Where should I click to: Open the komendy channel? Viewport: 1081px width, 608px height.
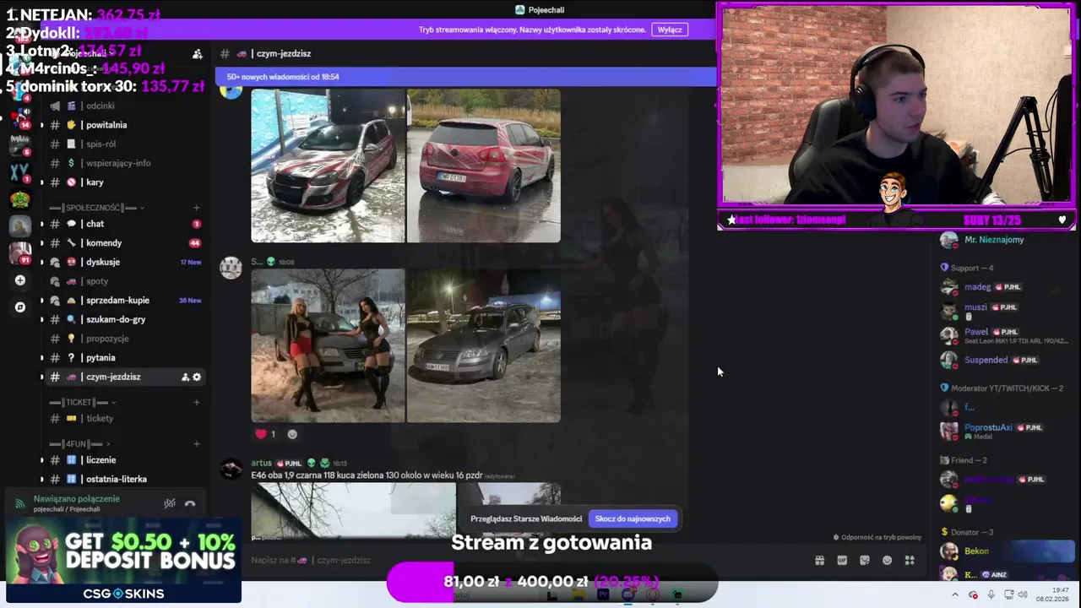pyautogui.click(x=125, y=243)
